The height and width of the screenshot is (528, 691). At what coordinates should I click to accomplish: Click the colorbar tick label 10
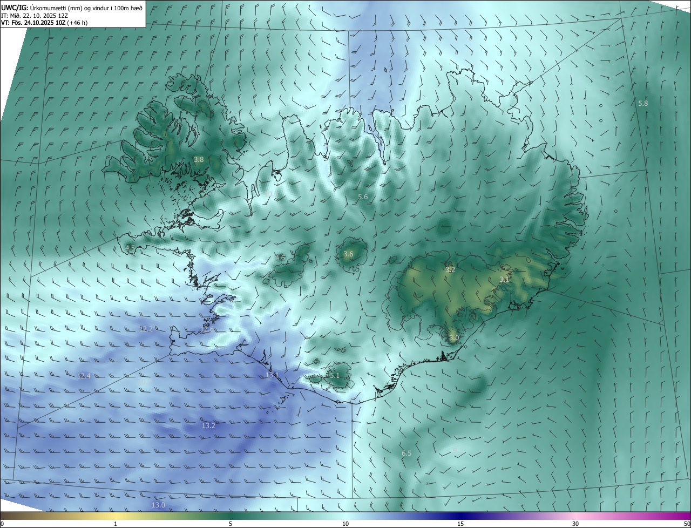(x=345, y=524)
